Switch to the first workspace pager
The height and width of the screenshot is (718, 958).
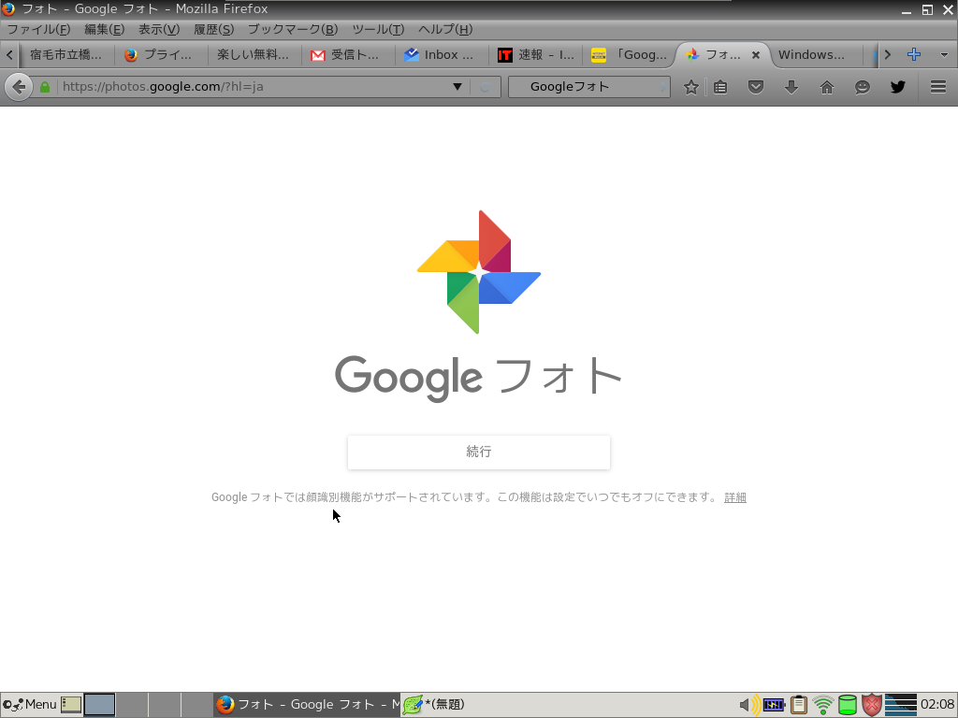(99, 705)
